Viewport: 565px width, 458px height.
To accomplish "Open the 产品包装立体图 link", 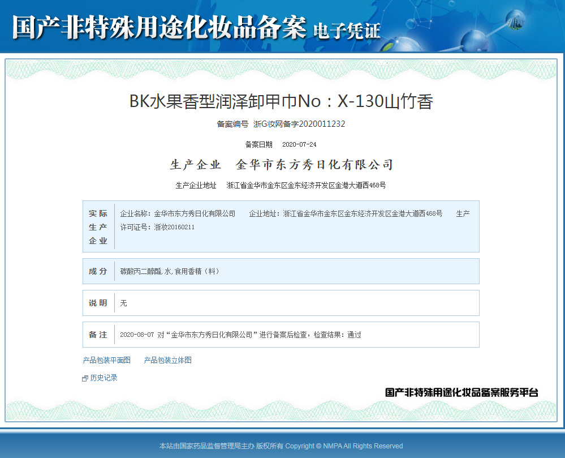I will 167,360.
